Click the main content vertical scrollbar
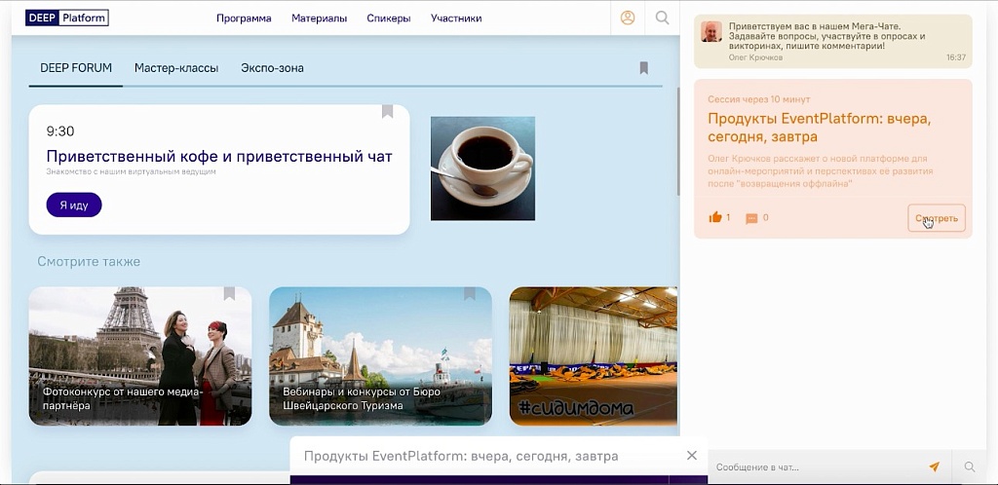 [678, 141]
